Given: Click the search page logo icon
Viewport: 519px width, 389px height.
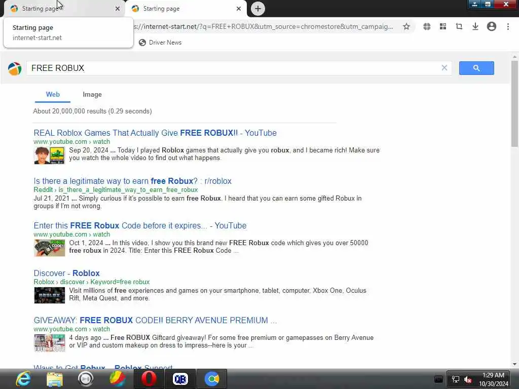Looking at the screenshot, I should coord(15,68).
